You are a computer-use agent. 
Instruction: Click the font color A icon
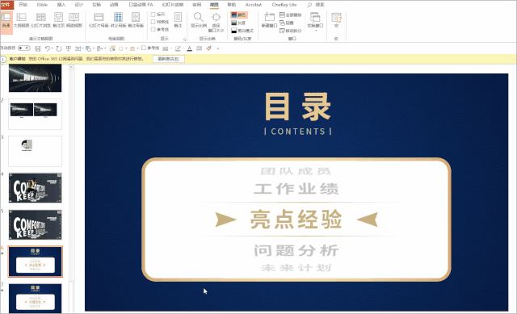click(189, 48)
